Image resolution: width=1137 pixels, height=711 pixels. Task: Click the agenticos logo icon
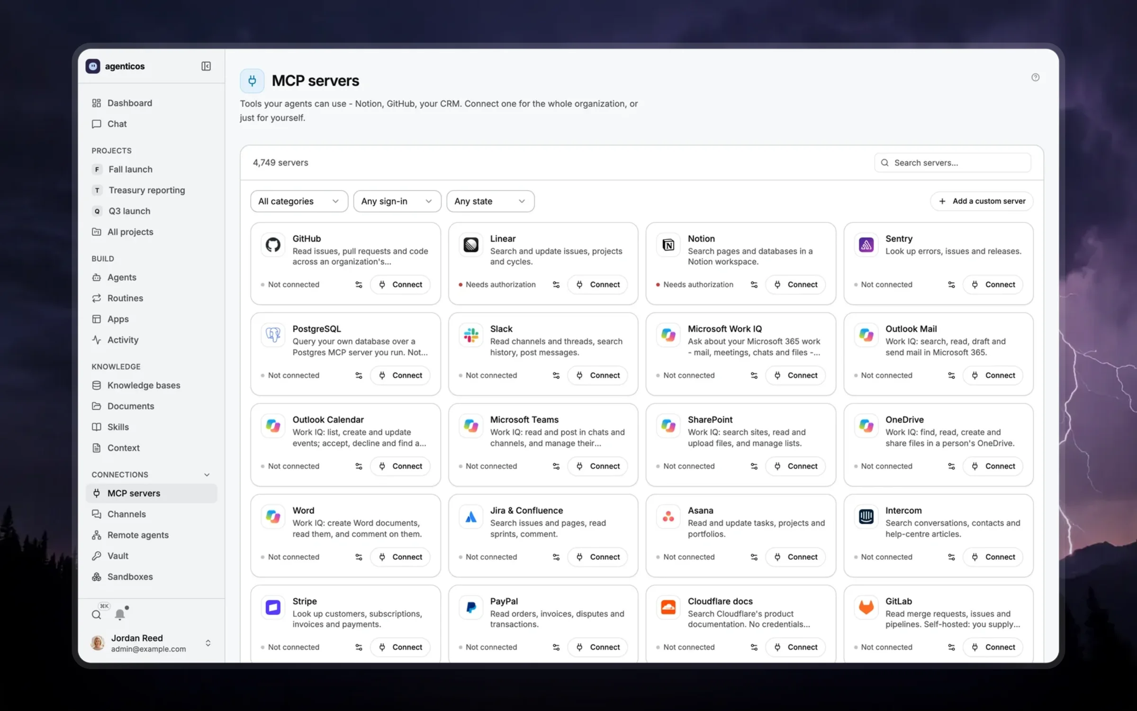point(93,66)
